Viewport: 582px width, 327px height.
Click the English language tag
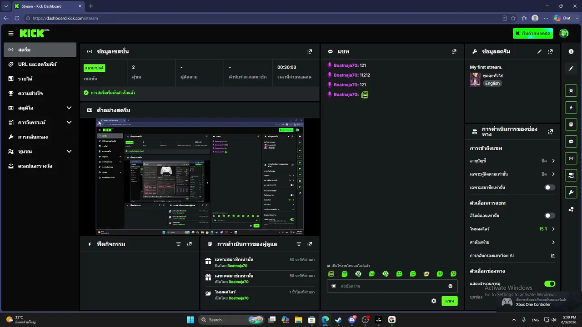[x=492, y=84]
